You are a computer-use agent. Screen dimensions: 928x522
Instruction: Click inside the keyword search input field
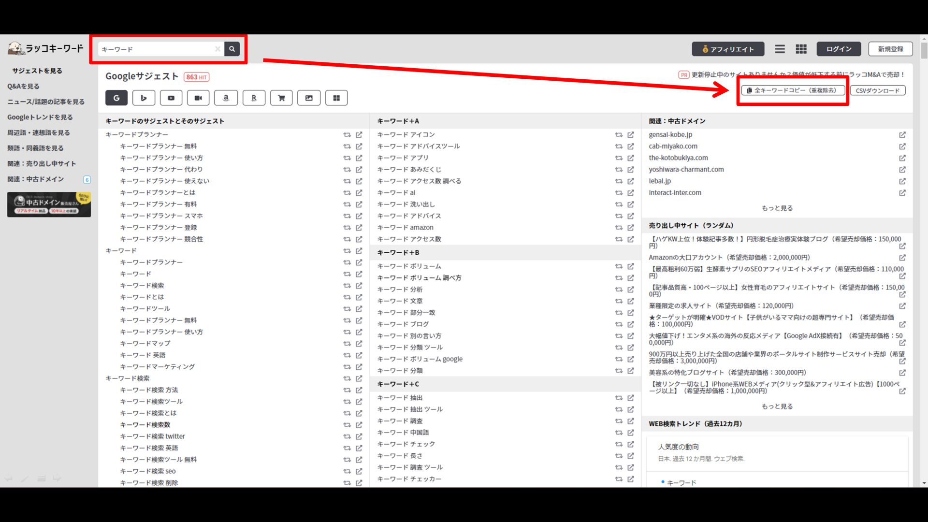tap(155, 49)
